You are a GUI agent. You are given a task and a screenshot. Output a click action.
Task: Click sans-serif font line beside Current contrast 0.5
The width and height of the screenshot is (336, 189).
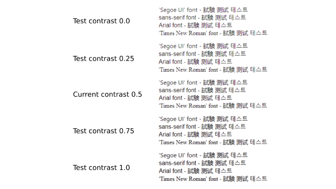202,90
